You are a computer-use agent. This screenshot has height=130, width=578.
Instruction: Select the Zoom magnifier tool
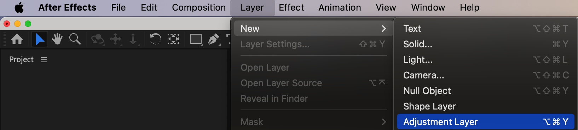tap(75, 39)
